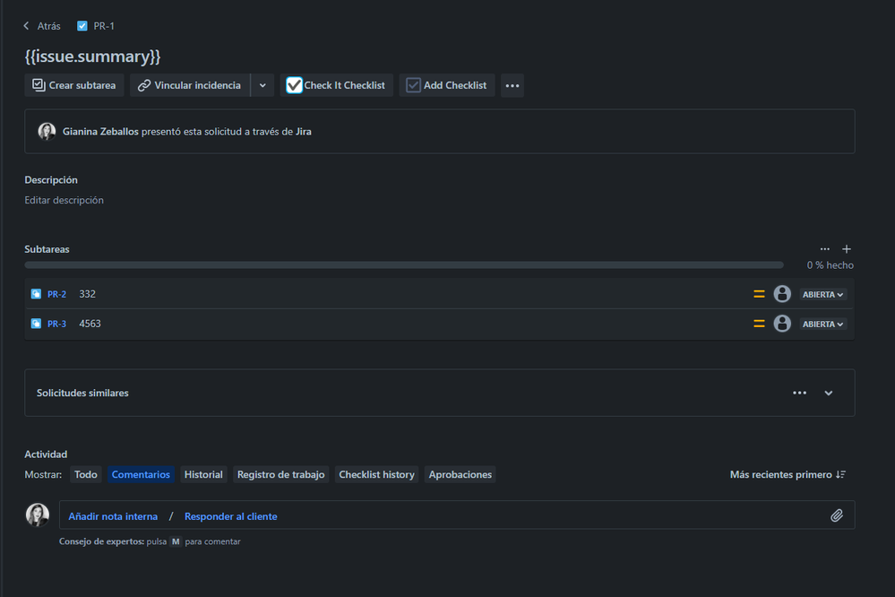This screenshot has height=597, width=895.
Task: Click the unassigned avatar on the PR-3 row
Action: [782, 324]
